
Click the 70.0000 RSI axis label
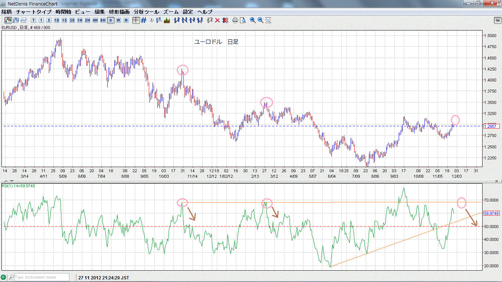tap(492, 200)
